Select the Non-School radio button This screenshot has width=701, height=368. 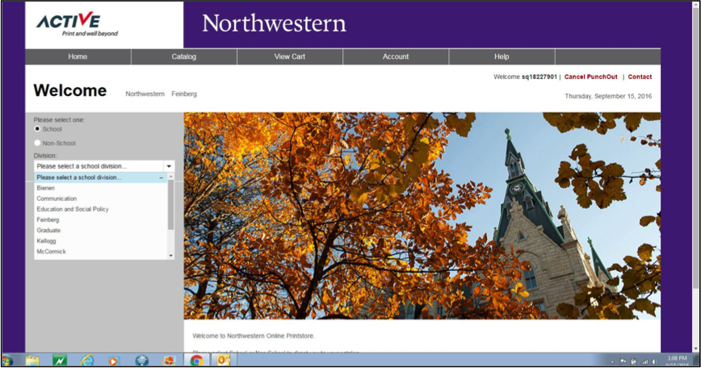click(37, 143)
